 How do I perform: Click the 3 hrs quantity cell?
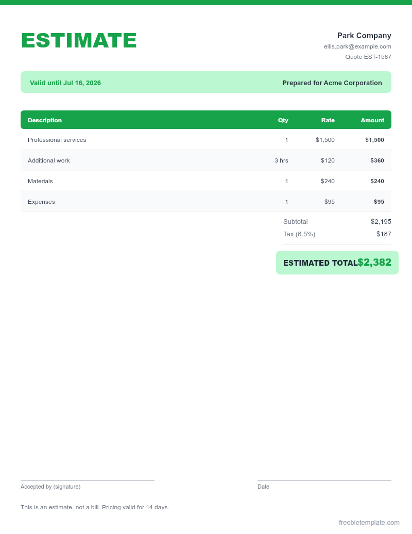(x=281, y=161)
